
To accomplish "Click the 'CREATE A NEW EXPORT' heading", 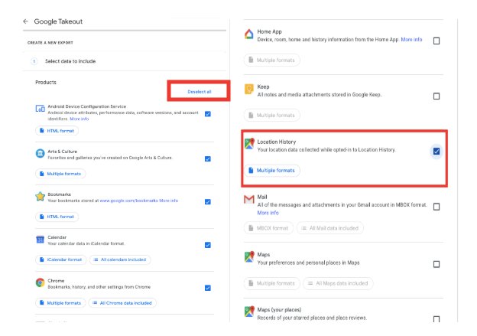I will 50,43.
